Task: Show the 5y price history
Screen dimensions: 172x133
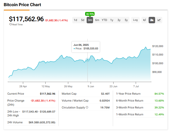Action: (x=126, y=20)
